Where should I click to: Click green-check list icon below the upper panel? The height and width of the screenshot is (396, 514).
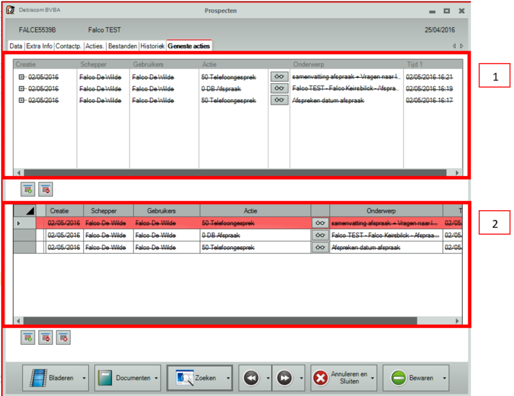pyautogui.click(x=28, y=189)
